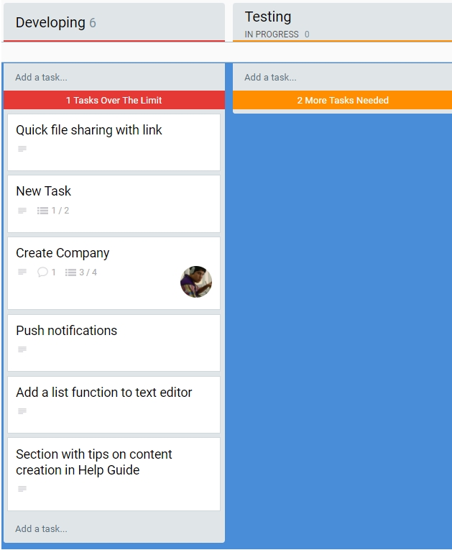Open assignee avatar on Create Company card

tap(196, 282)
